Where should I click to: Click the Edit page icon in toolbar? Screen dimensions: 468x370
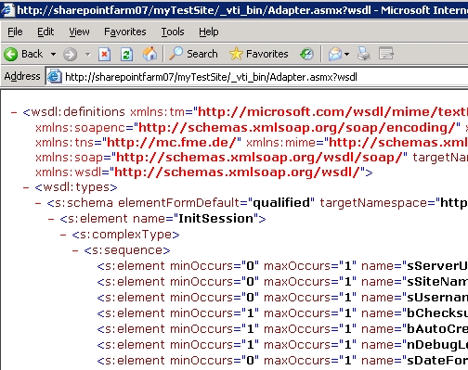pyautogui.click(x=386, y=54)
